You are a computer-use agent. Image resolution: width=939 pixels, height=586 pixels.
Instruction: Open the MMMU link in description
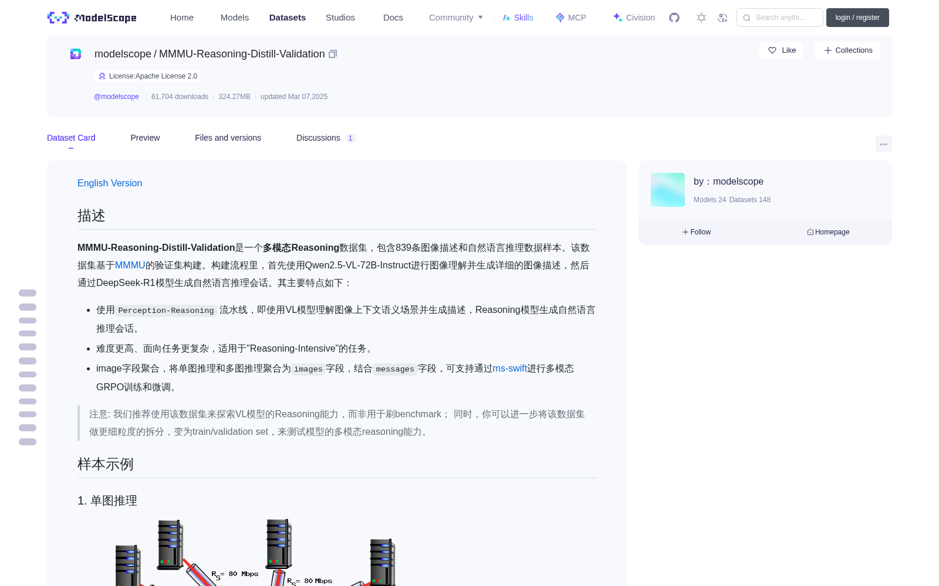click(130, 265)
